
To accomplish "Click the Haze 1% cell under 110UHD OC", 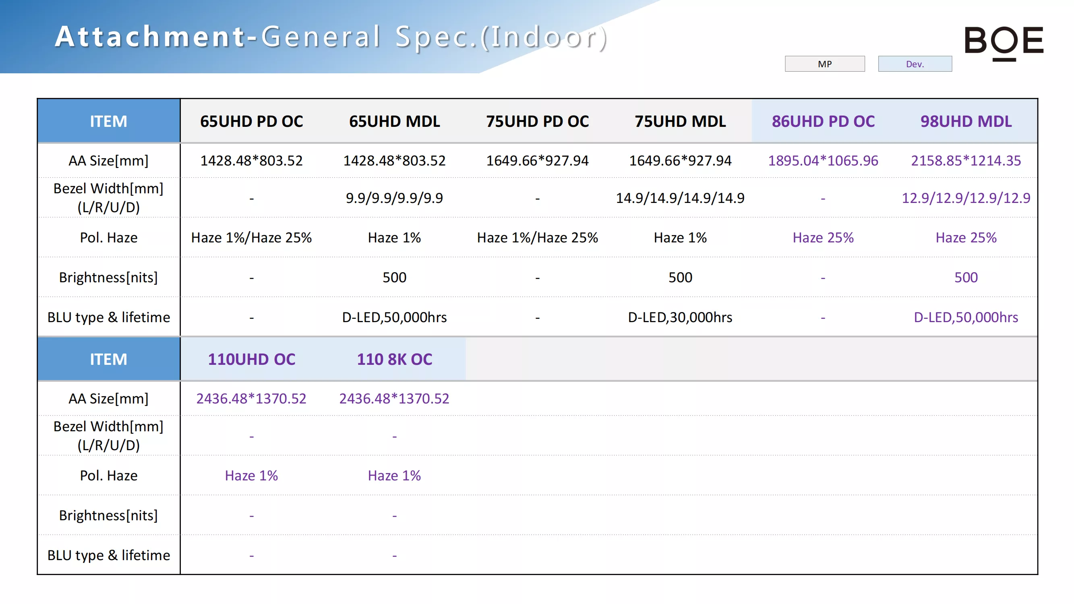I will 251,476.
